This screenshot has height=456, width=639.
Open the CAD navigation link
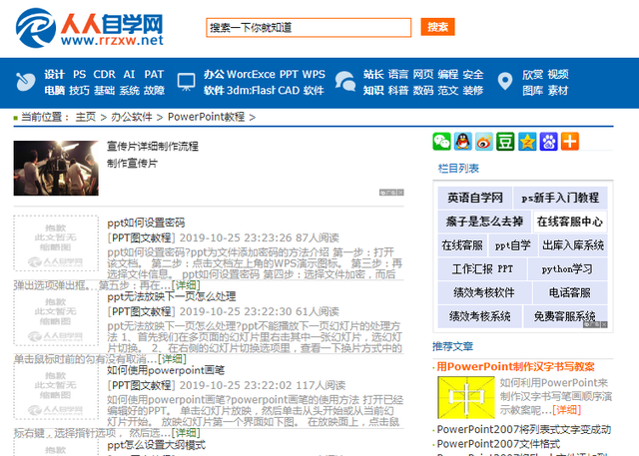289,91
